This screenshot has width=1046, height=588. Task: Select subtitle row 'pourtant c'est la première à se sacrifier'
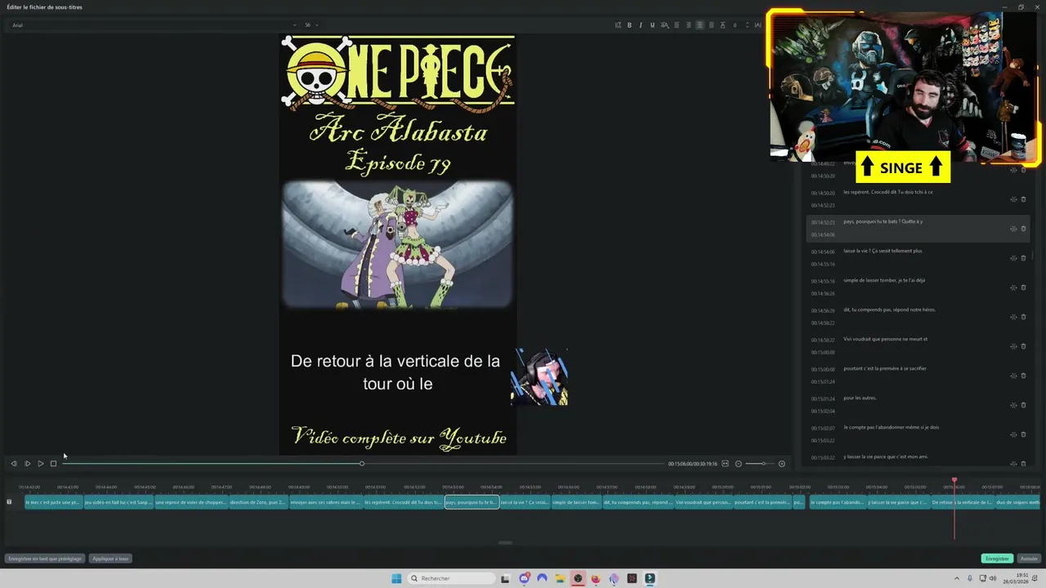[x=917, y=376]
